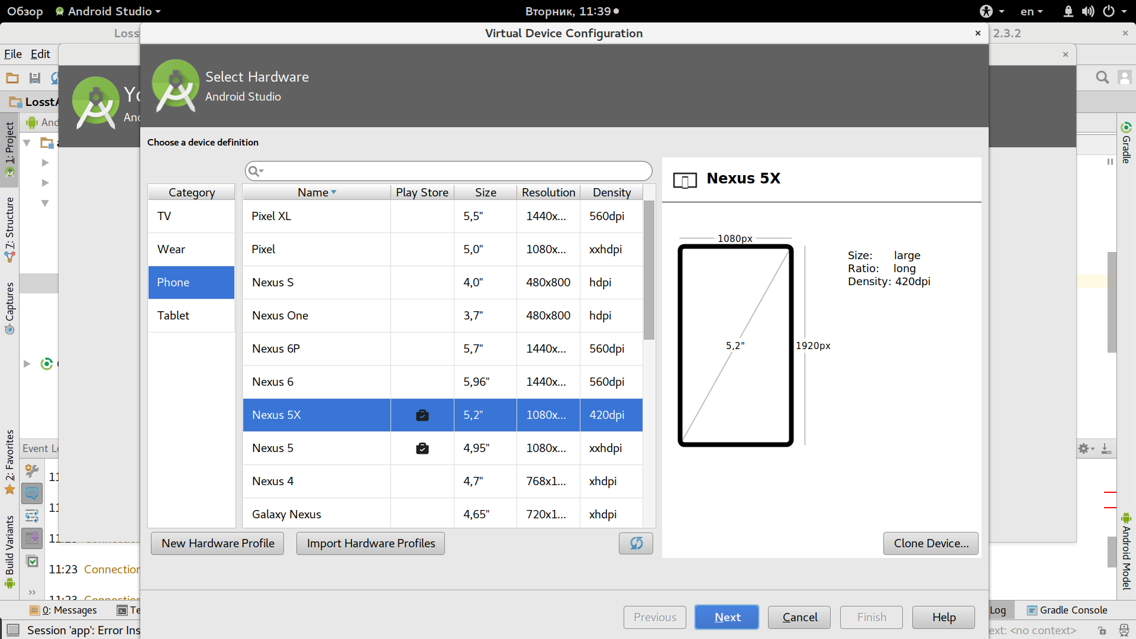Open the Event Log settings gear

coord(1086,448)
